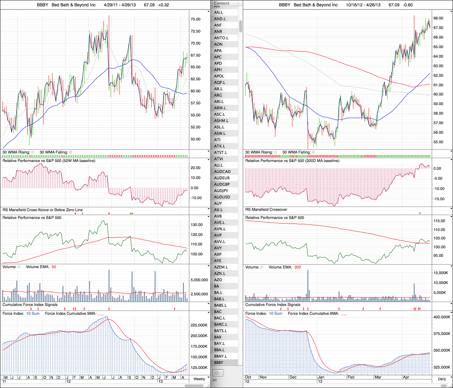Image resolution: width=453 pixels, height=388 pixels.
Task: Click the Force Index Cumulative 9MA red line swatch in weekly chart
Action: coord(101,314)
